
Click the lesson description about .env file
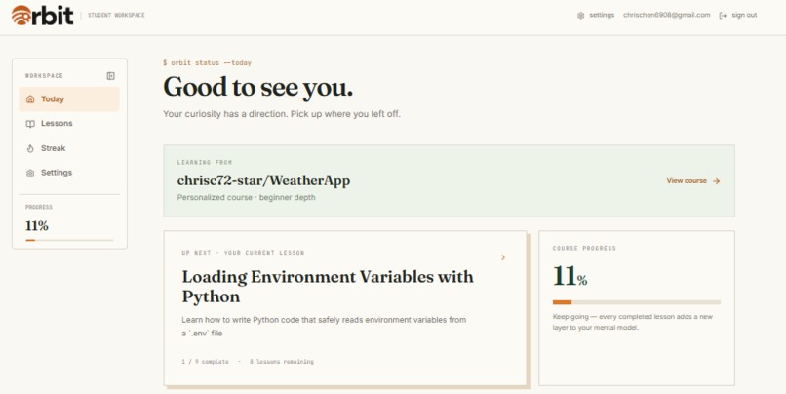[x=324, y=327]
